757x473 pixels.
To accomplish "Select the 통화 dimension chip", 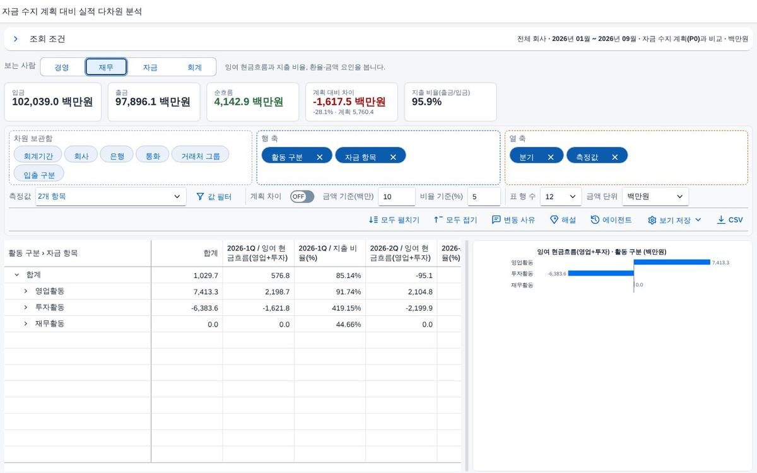I will [x=153, y=155].
